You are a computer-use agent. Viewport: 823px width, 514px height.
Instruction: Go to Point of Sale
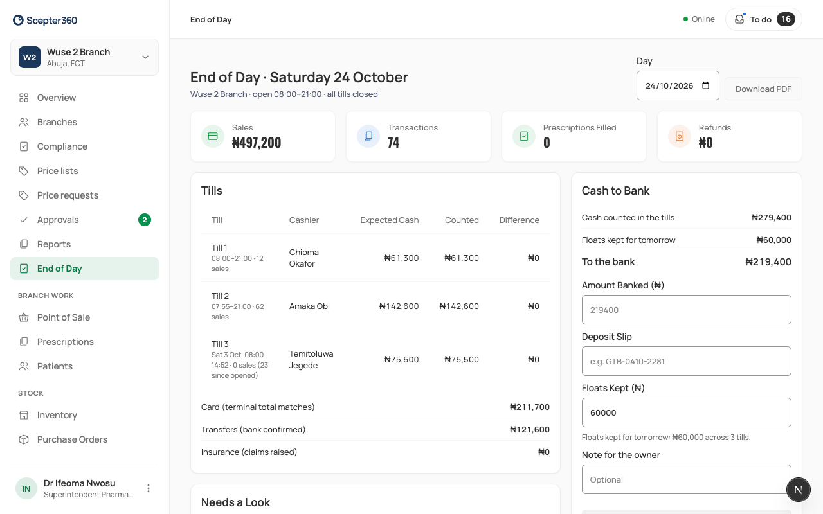[x=84, y=317]
